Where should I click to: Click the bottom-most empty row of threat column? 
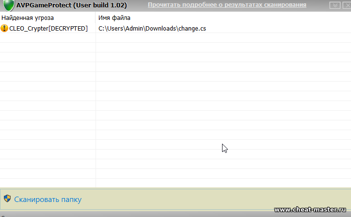[48, 183]
